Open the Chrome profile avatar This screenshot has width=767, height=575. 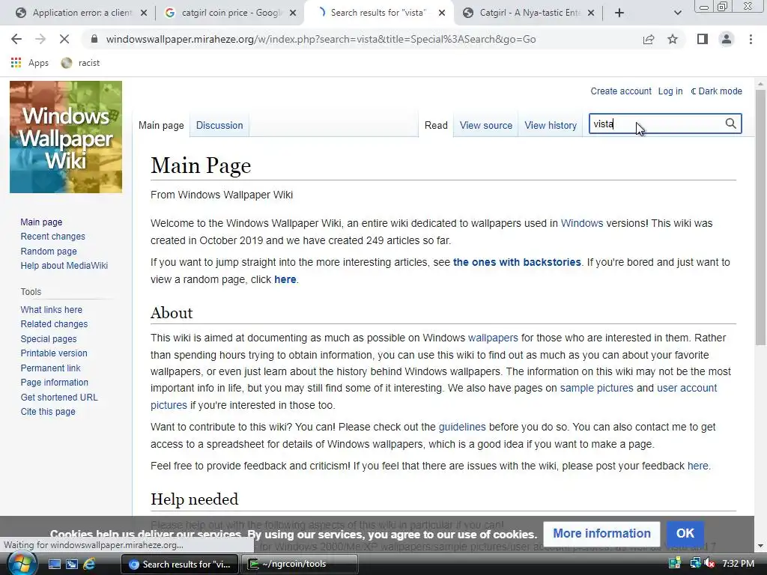pyautogui.click(x=727, y=39)
